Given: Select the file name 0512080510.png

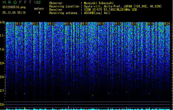Looking at the screenshot, I should point(14,7).
